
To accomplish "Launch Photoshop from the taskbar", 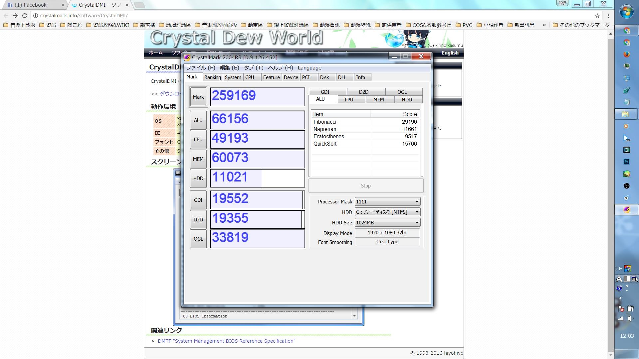I will tap(627, 162).
